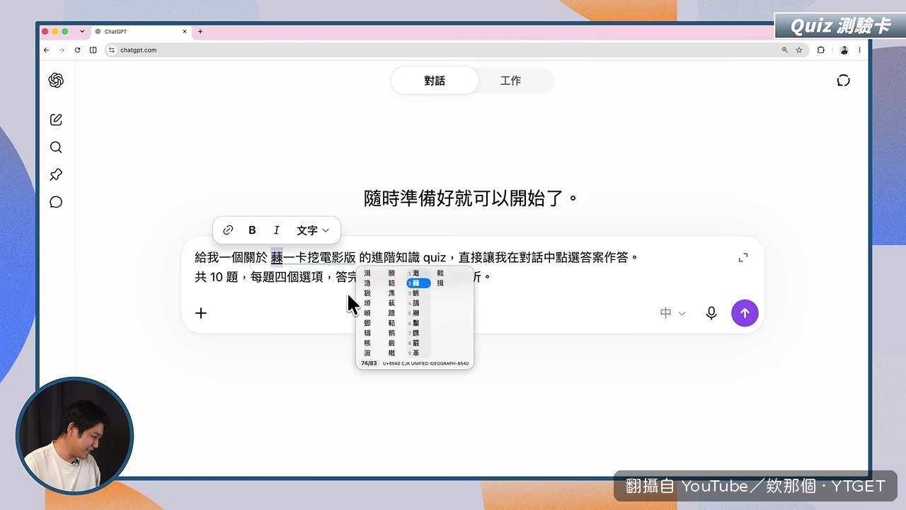Open search chats magnifier icon

(56, 147)
